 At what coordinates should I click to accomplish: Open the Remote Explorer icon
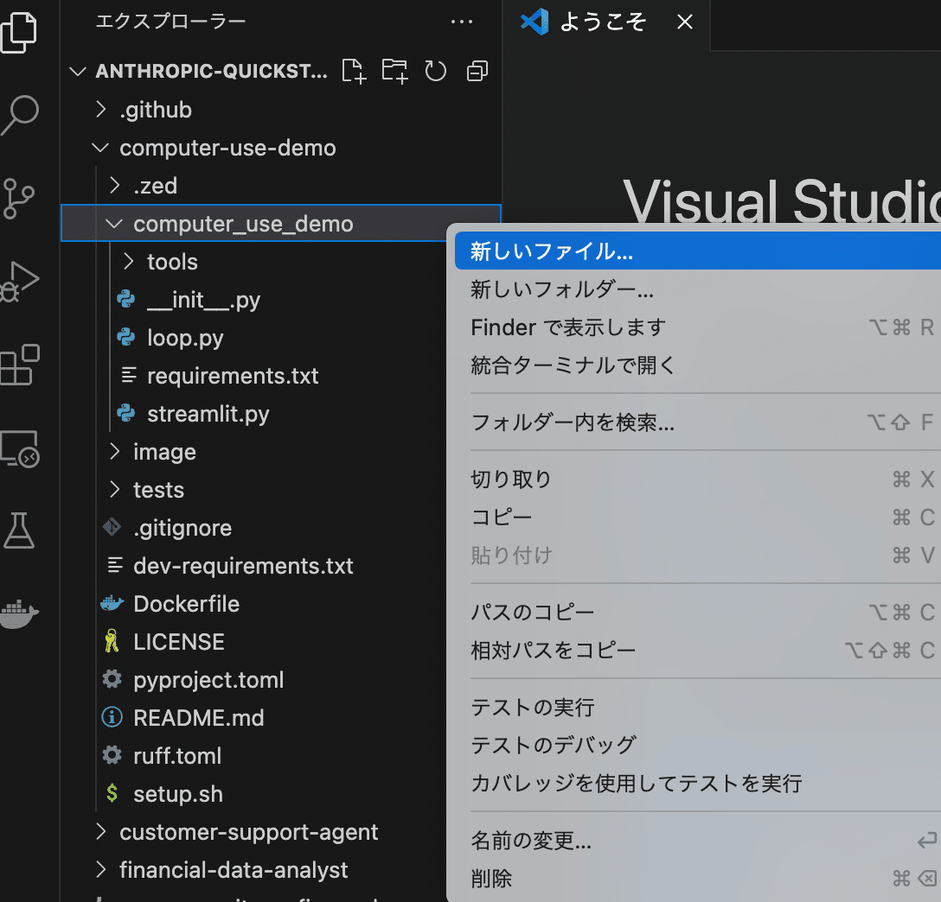tap(19, 448)
